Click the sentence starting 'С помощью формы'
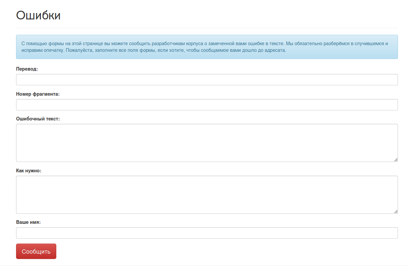 [151, 43]
